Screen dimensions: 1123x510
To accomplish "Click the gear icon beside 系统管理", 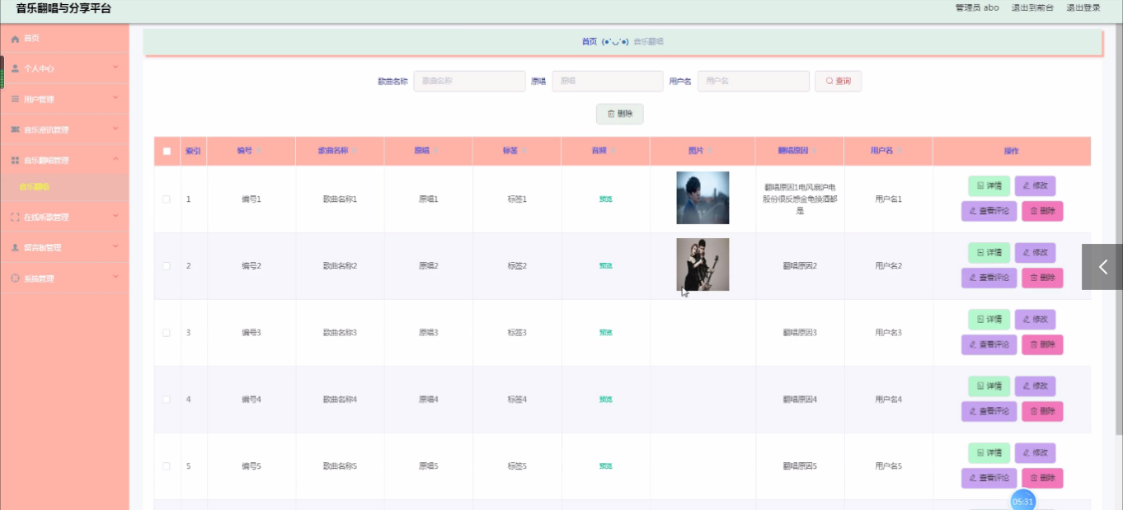I will [15, 278].
